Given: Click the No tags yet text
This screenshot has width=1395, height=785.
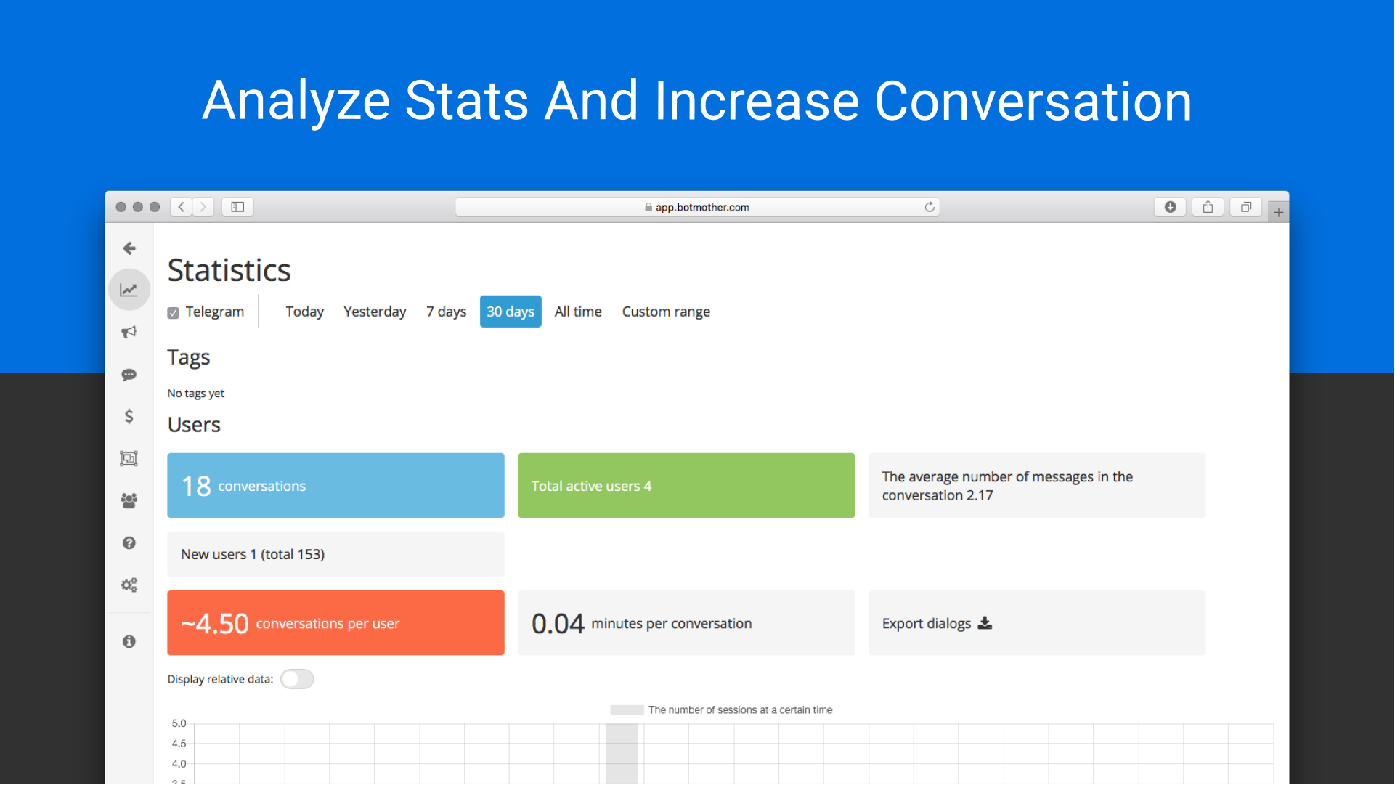Looking at the screenshot, I should pos(196,394).
